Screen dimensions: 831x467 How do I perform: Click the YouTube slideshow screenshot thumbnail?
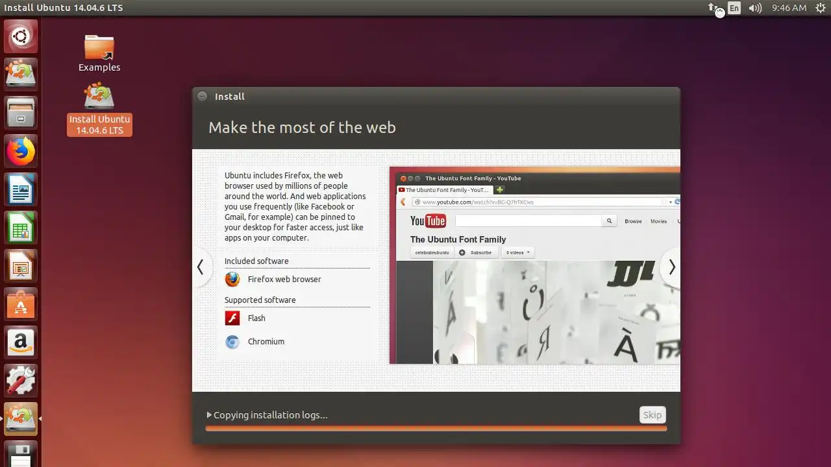(535, 266)
